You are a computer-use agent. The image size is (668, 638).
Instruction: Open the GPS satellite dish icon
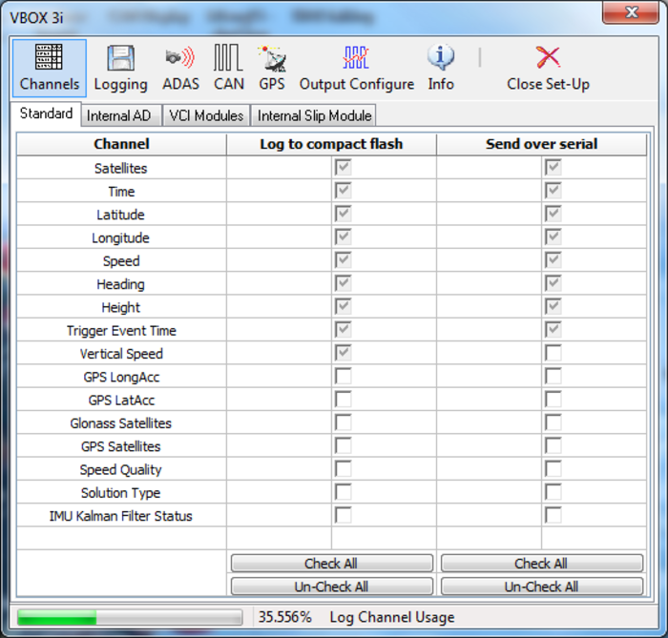click(272, 58)
